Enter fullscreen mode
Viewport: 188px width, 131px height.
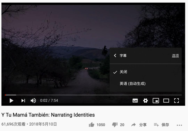click(x=176, y=101)
